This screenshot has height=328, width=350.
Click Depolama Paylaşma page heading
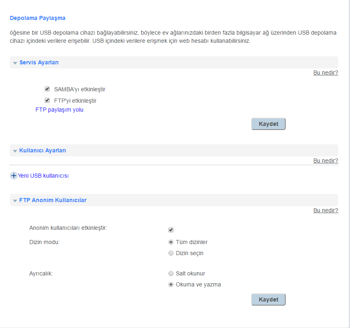pos(37,18)
